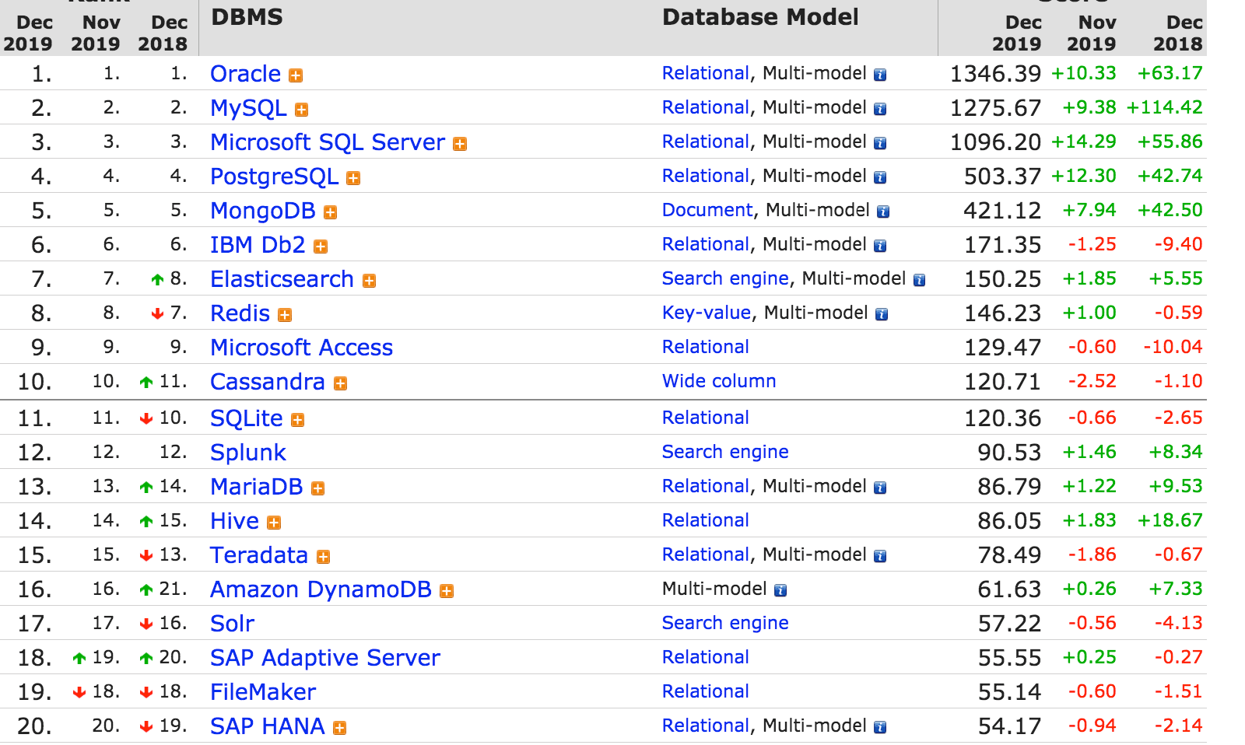Click the plus icon beside SQLite
The height and width of the screenshot is (745, 1245).
point(298,420)
